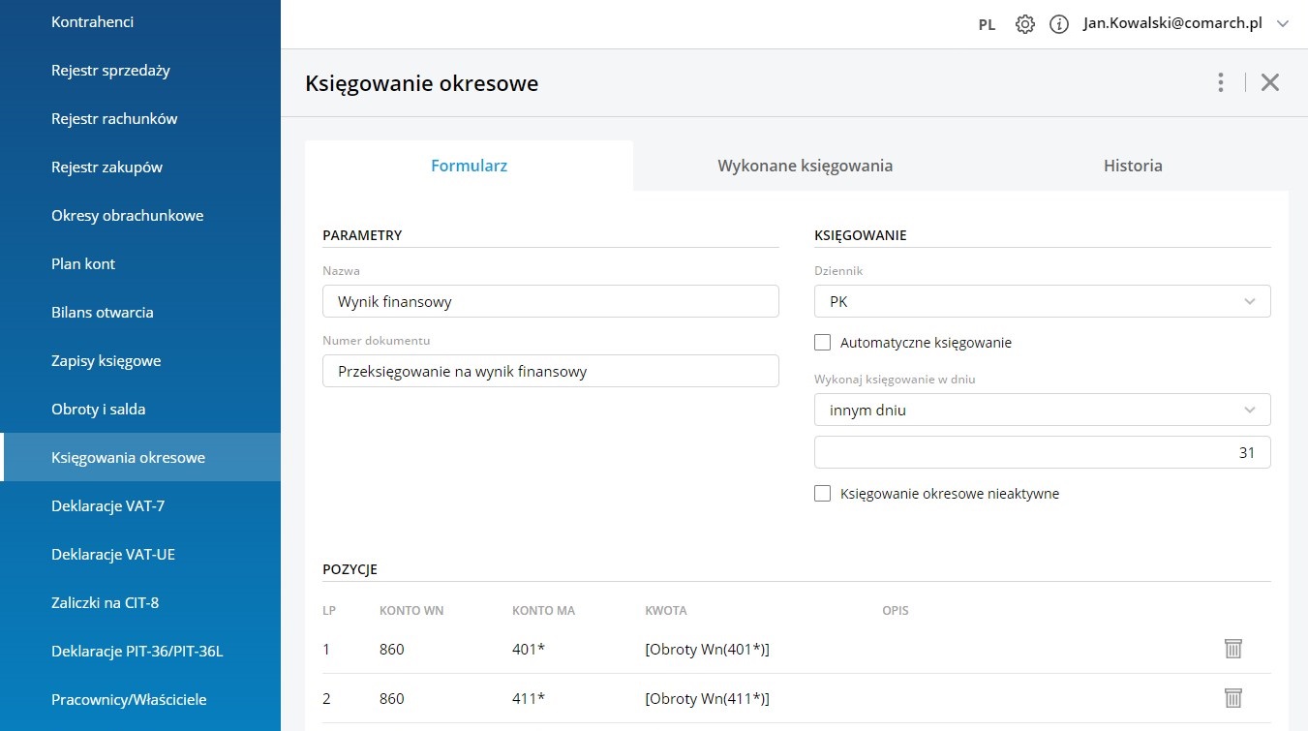Expand the Dziennik dropdown showing PK
The height and width of the screenshot is (731, 1308).
1042,301
